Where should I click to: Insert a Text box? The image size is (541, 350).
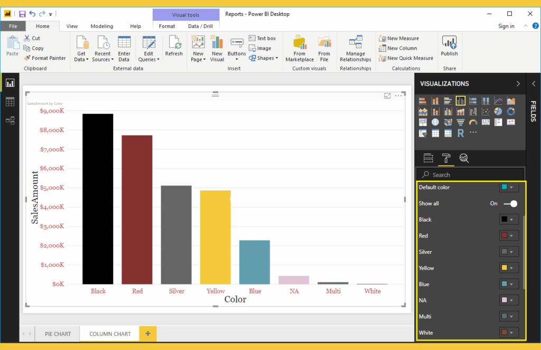coord(262,38)
